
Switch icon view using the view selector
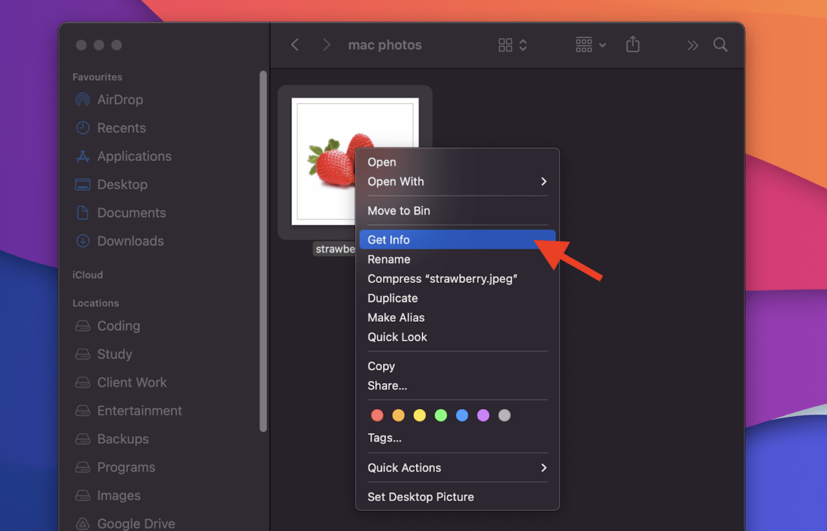click(x=512, y=45)
